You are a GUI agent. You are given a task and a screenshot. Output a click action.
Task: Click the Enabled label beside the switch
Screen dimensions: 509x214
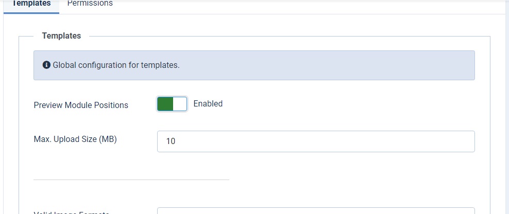click(x=208, y=104)
